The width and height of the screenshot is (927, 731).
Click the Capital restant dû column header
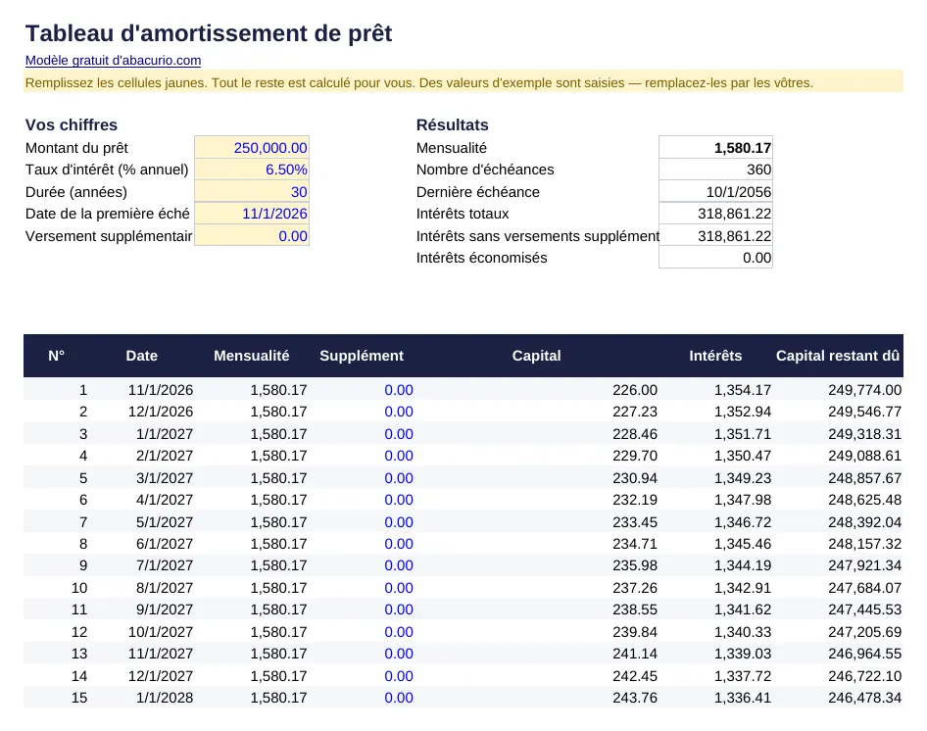(x=838, y=356)
